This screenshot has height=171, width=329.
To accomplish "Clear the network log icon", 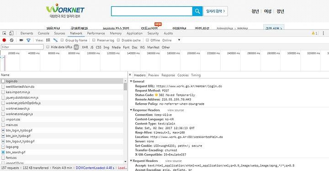I will [x=12, y=40].
